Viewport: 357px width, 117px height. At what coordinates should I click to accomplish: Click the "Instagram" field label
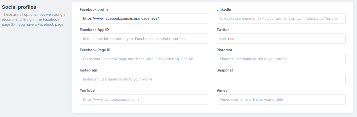coord(88,70)
